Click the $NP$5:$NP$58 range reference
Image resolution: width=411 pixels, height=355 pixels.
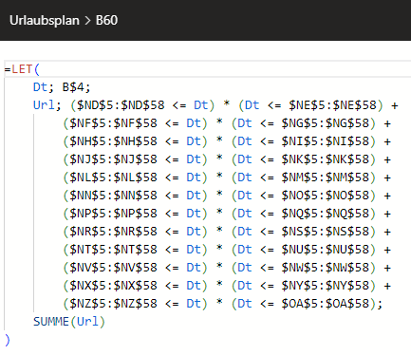pyautogui.click(x=113, y=214)
